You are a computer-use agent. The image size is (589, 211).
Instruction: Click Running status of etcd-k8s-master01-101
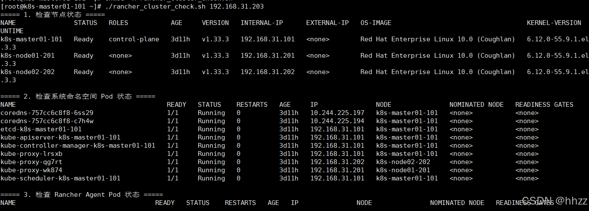[211, 129]
